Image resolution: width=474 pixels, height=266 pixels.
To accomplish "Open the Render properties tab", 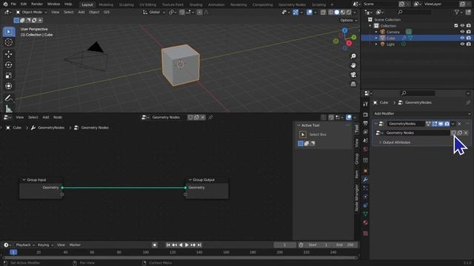I will [365, 115].
